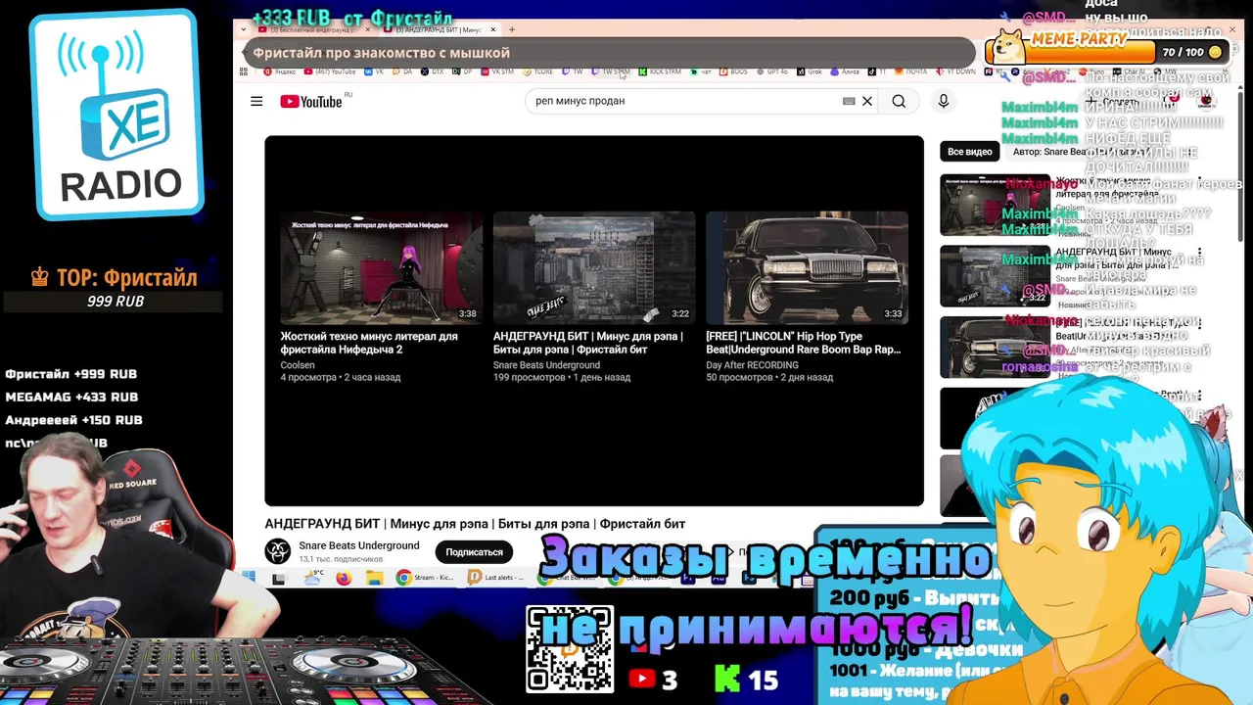The image size is (1253, 705).
Task: Launch Firefox from the taskbar
Action: click(344, 578)
